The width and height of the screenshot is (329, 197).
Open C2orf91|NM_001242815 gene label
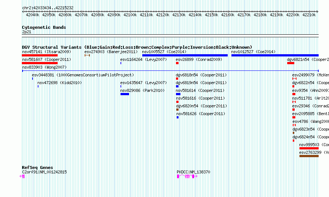(44, 172)
